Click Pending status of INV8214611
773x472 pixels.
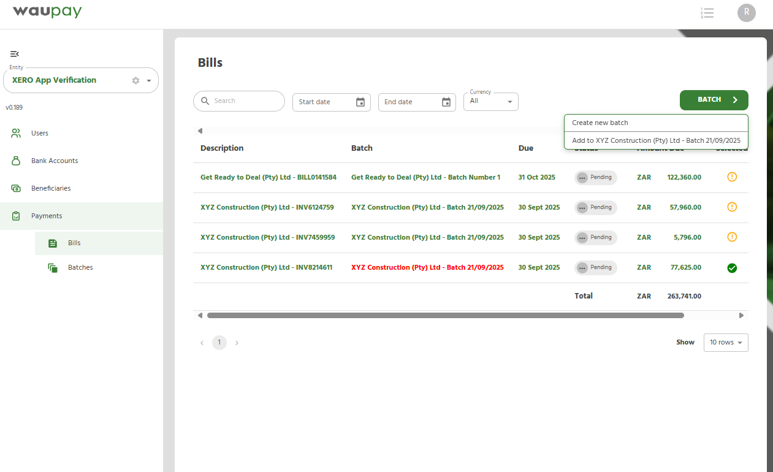click(x=596, y=267)
